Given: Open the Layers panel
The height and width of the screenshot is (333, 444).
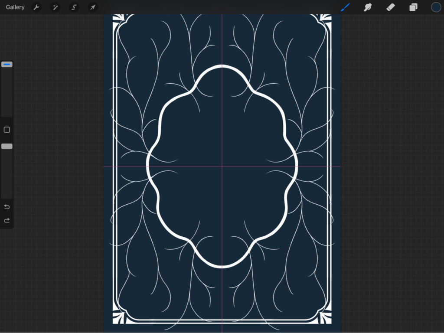Looking at the screenshot, I should tap(413, 7).
